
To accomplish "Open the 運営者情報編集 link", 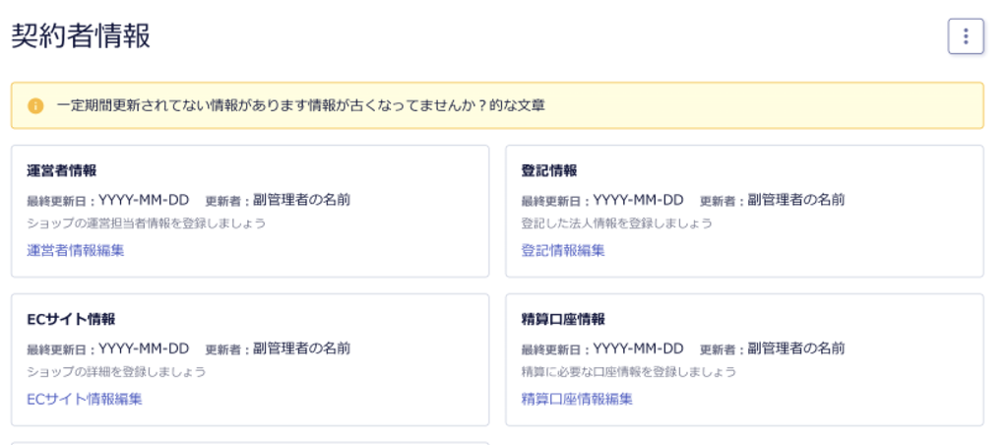I will pyautogui.click(x=75, y=250).
